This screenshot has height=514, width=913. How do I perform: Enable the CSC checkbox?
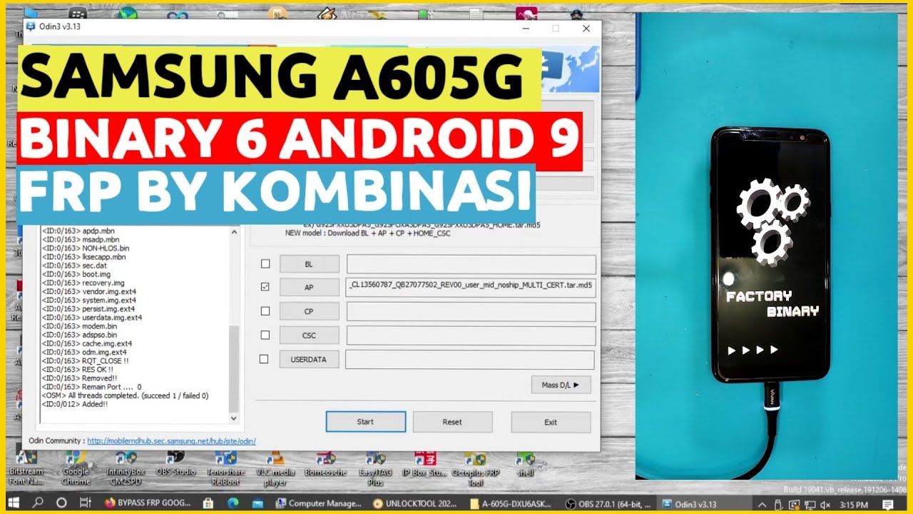[265, 335]
